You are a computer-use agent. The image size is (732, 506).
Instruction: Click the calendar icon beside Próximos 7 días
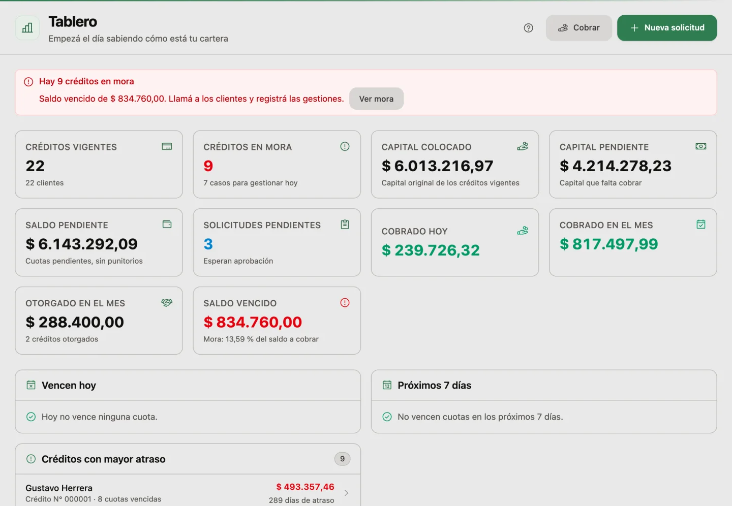(x=387, y=385)
